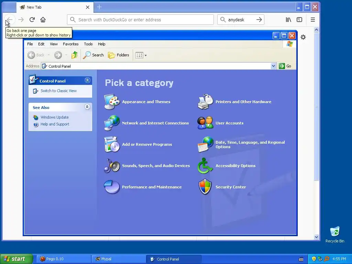This screenshot has width=352, height=264.
Task: Expand the Address bar dropdown
Action: (x=273, y=66)
